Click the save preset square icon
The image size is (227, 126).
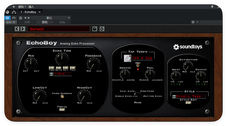coord(94,29)
